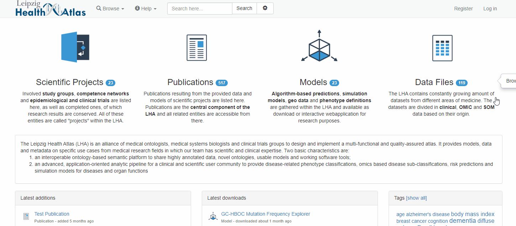Viewport: 516px width, 226px height.
Task: Select the 'body mass index' tag
Action: (x=473, y=214)
